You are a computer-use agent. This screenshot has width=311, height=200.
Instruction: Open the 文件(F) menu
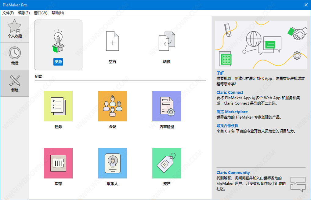pyautogui.click(x=8, y=13)
